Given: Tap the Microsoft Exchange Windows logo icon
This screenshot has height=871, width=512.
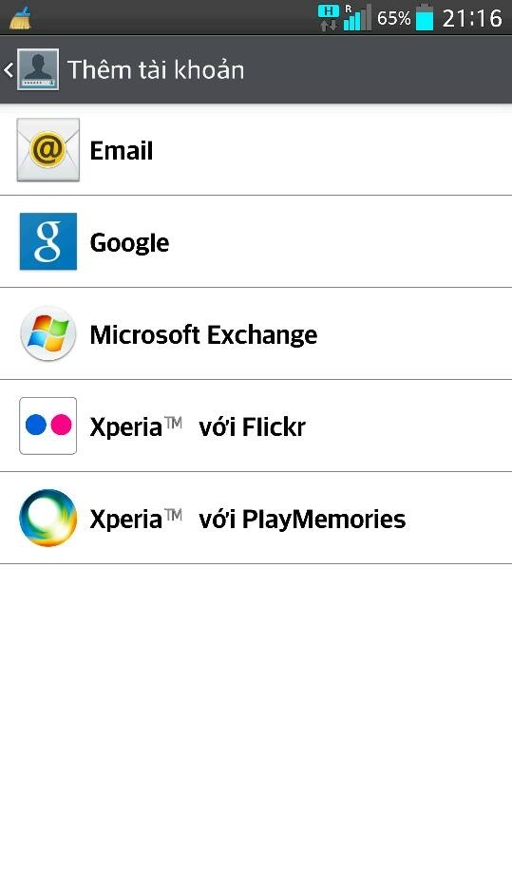Looking at the screenshot, I should (48, 333).
